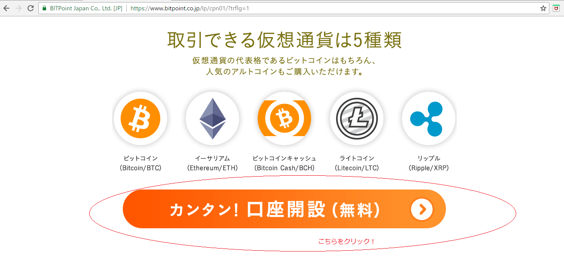Screen dimensions: 564x258
Task: Bookmark this page with the star
Action: click(544, 8)
